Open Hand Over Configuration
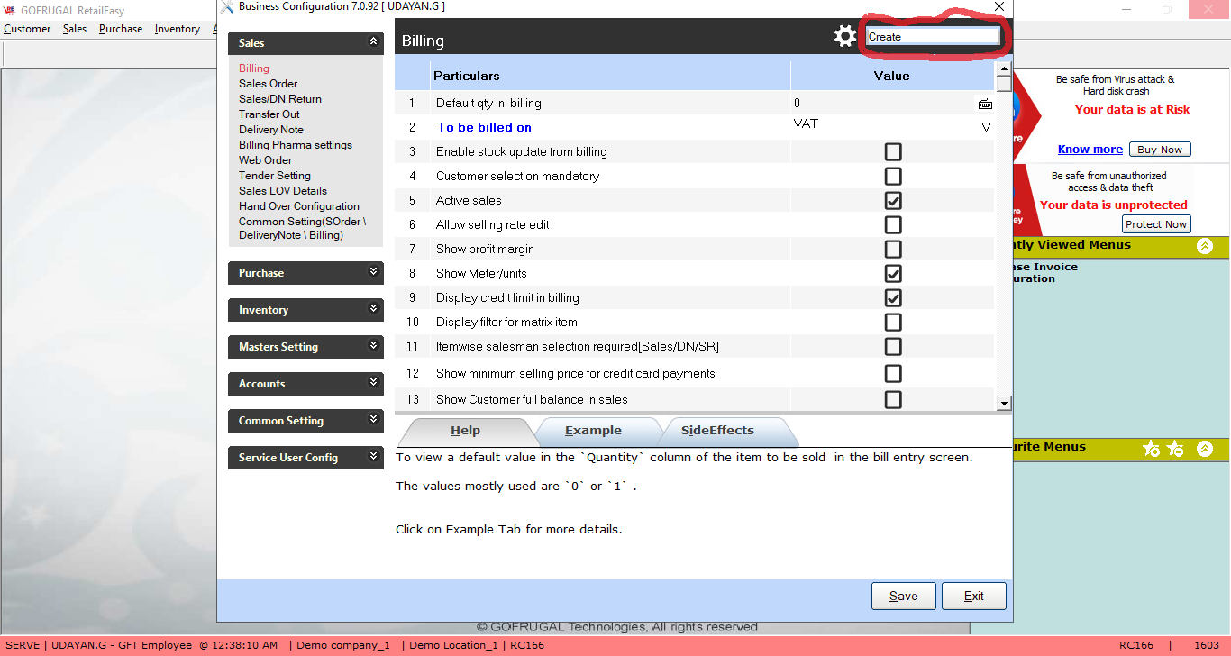 pos(299,206)
